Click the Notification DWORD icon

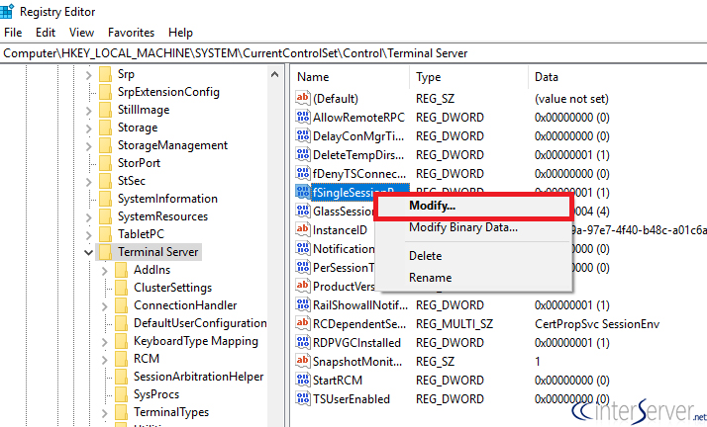[303, 248]
